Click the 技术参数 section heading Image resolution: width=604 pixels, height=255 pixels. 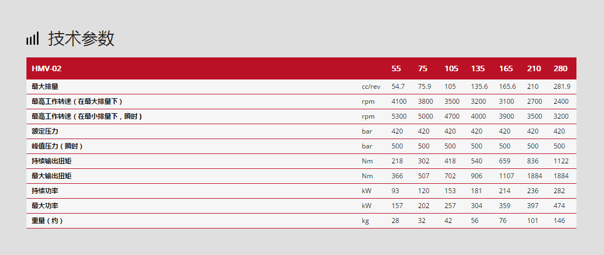click(x=81, y=39)
